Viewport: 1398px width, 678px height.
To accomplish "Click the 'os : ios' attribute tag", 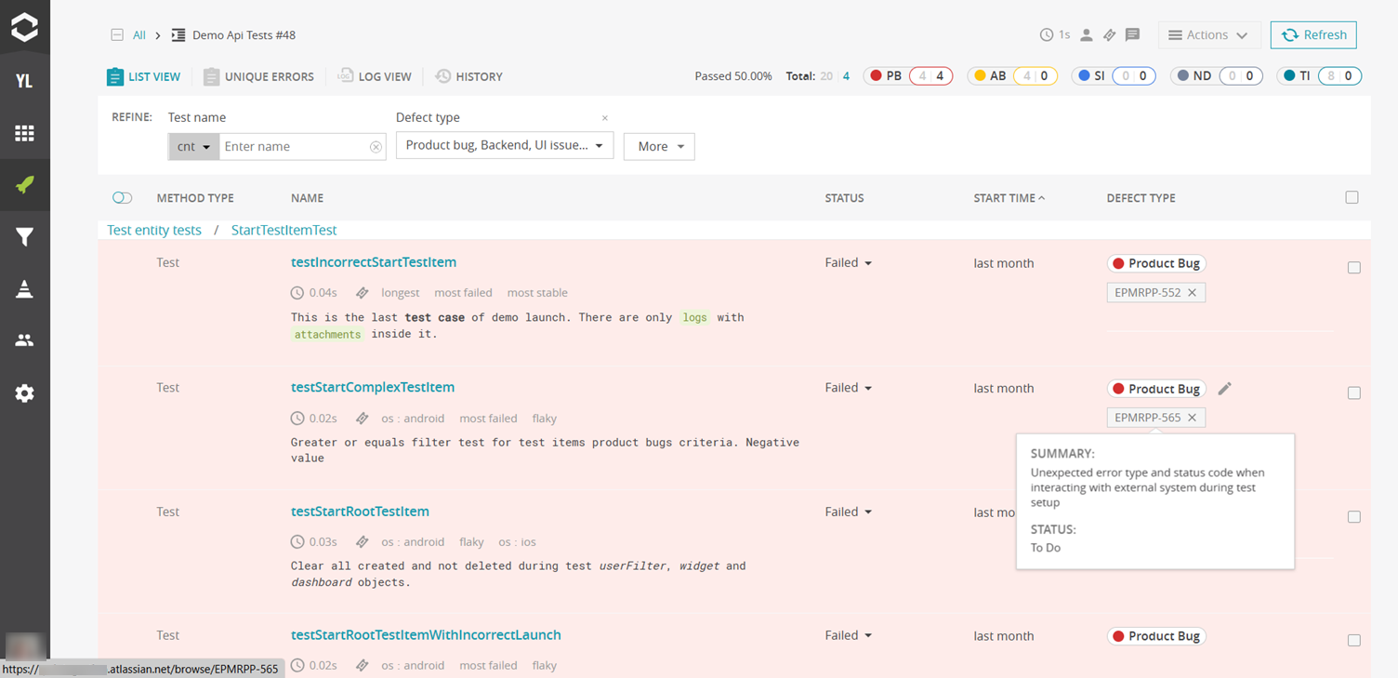I will click(x=517, y=542).
